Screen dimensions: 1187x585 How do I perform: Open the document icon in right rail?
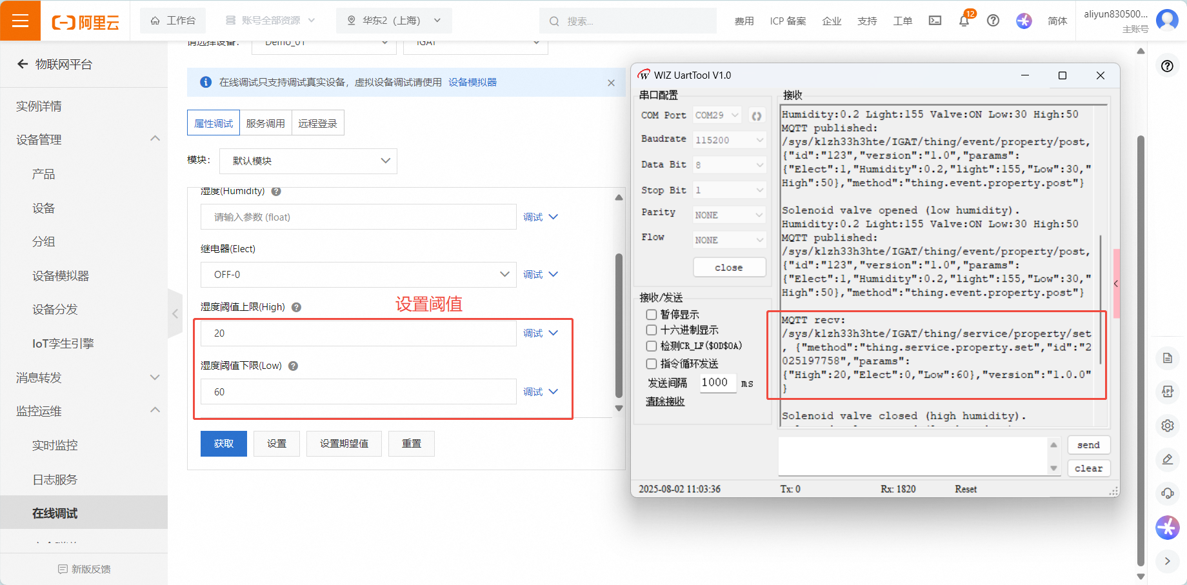click(1168, 358)
